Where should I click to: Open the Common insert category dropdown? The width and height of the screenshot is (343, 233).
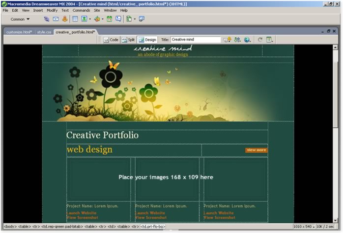20,19
